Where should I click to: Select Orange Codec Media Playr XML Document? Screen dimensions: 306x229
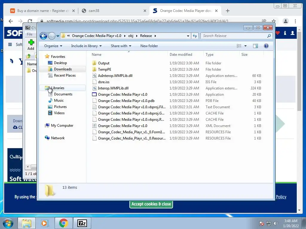122,126
